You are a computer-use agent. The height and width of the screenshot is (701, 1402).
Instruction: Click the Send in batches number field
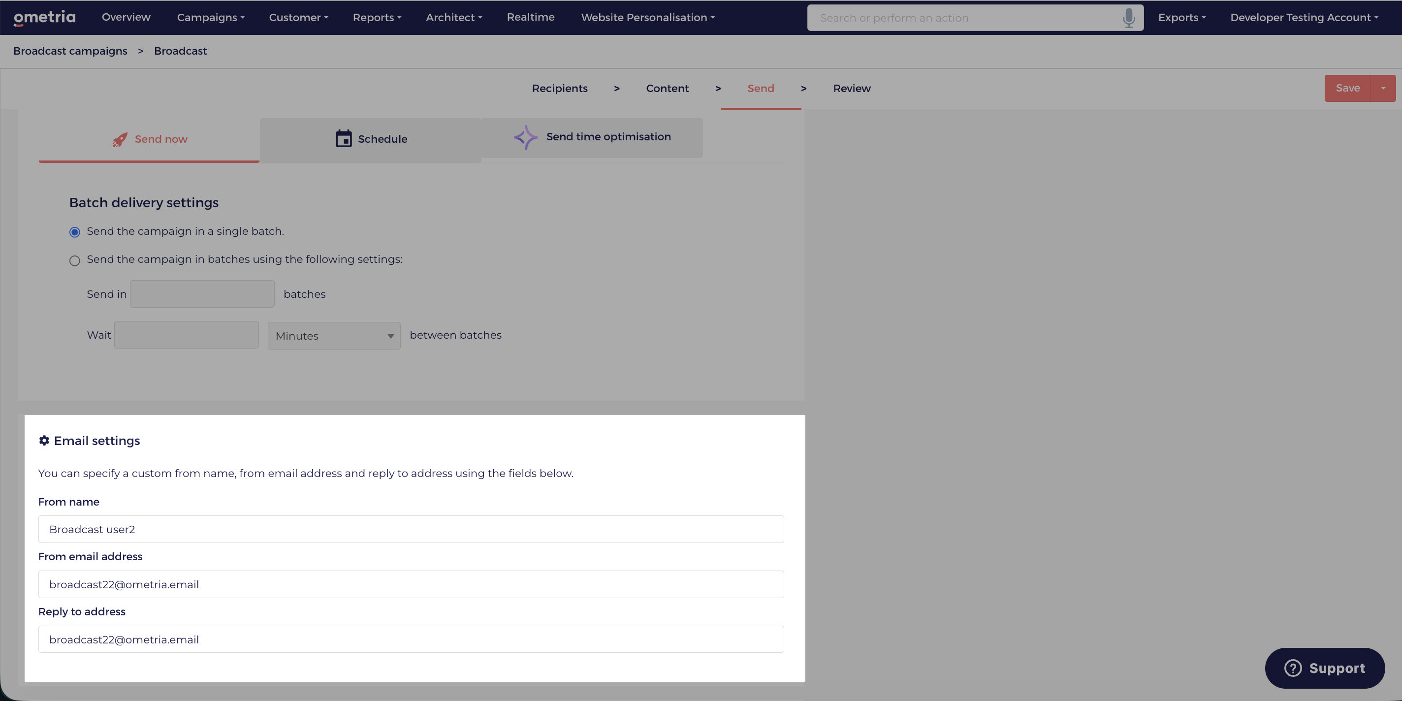click(202, 294)
